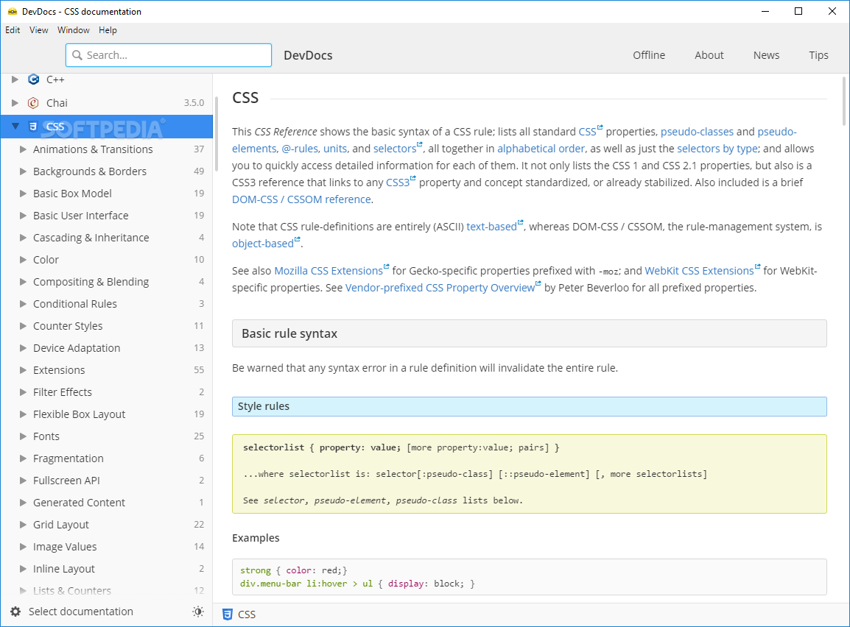Open the News page
This screenshot has height=627, width=850.
coord(766,55)
